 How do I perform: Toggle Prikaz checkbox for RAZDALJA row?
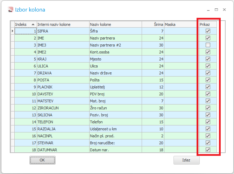click(208, 129)
